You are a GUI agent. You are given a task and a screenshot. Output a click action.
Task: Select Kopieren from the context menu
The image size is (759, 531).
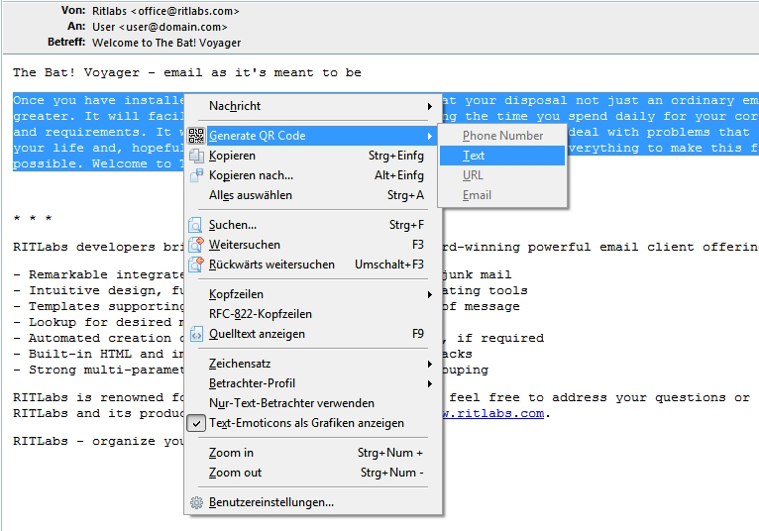point(313,156)
